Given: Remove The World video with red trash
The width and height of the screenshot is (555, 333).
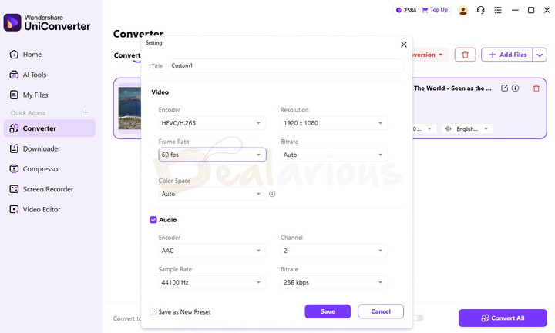Looking at the screenshot, I should 536,88.
